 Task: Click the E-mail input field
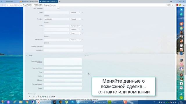click(x=56, y=12)
